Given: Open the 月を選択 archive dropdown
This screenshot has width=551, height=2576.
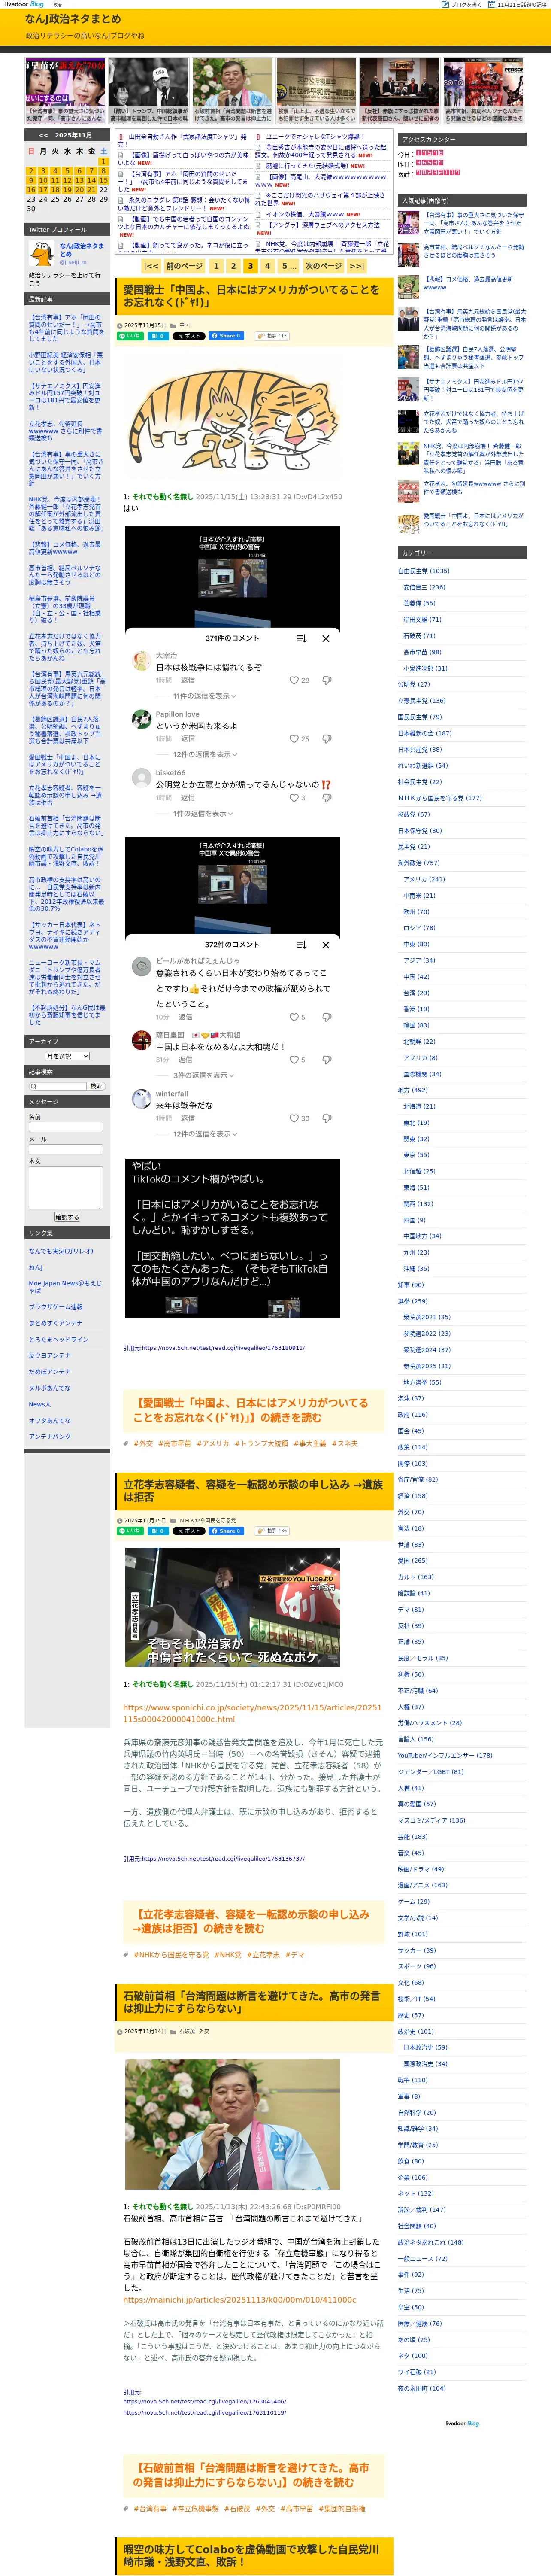Looking at the screenshot, I should pyautogui.click(x=67, y=1056).
